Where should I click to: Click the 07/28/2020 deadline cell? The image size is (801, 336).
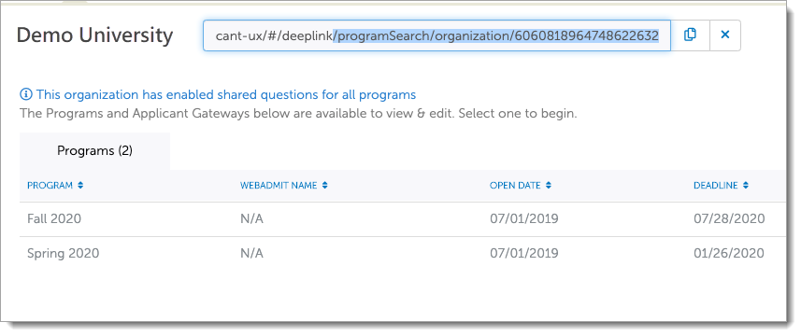(729, 218)
